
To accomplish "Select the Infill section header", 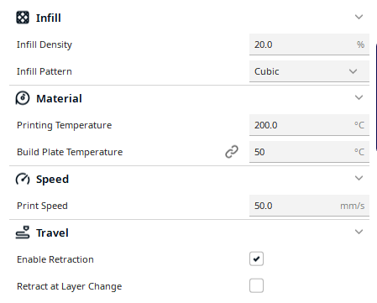I will point(189,18).
